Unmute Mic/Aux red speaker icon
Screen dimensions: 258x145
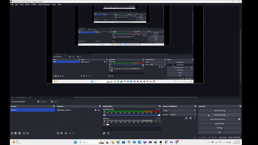pos(104,124)
